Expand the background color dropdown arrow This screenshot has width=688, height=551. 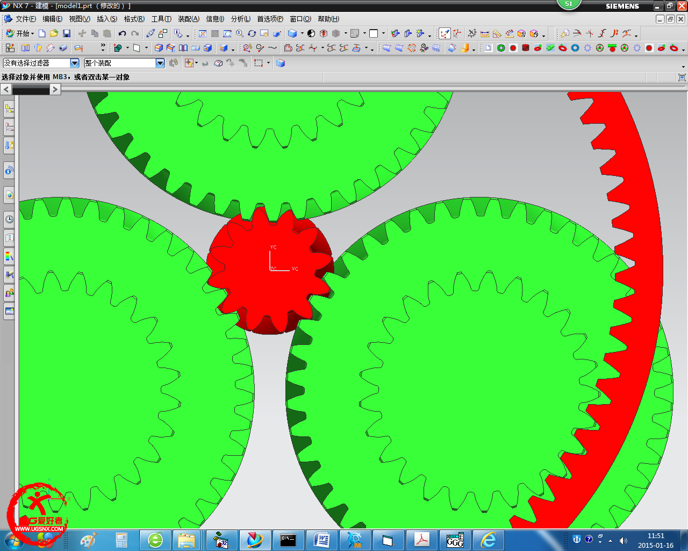tap(383, 33)
